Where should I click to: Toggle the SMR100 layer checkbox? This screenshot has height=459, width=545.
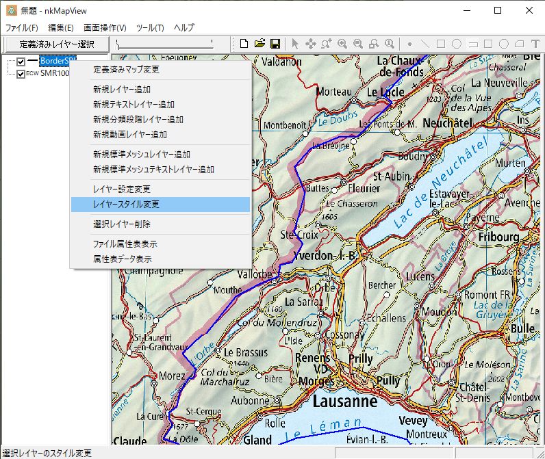tap(21, 74)
